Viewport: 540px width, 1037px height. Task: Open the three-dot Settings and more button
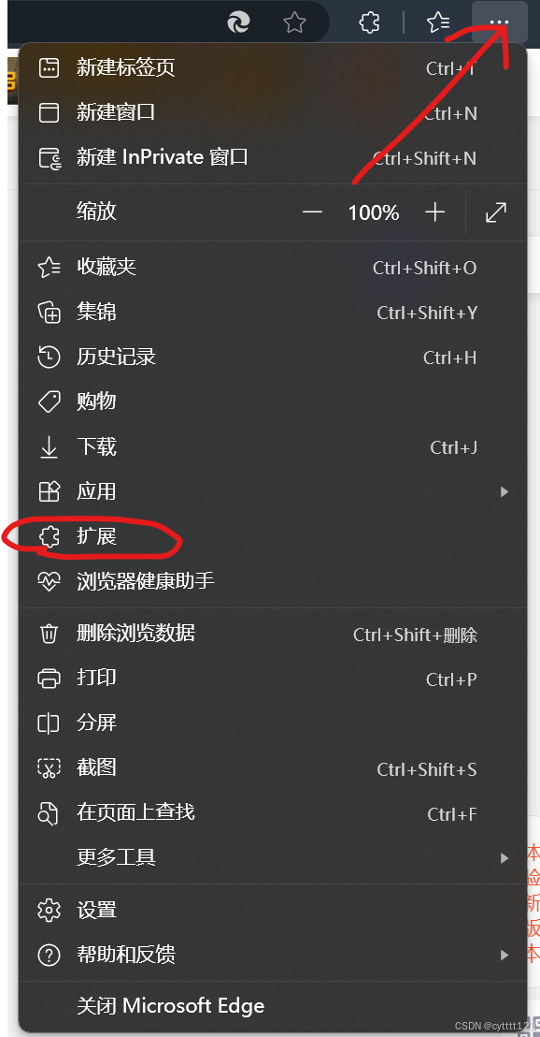coord(500,23)
